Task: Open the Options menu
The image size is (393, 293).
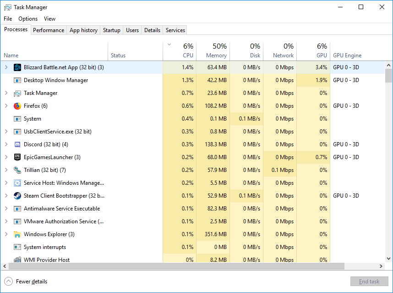Action: [28, 19]
